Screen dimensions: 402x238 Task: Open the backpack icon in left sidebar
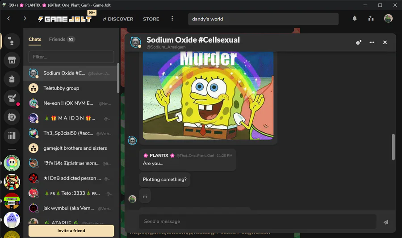12,79
